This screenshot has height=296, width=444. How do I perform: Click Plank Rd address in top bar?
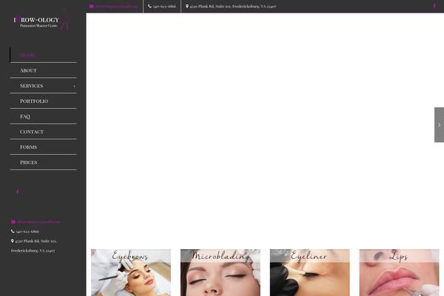pyautogui.click(x=233, y=6)
